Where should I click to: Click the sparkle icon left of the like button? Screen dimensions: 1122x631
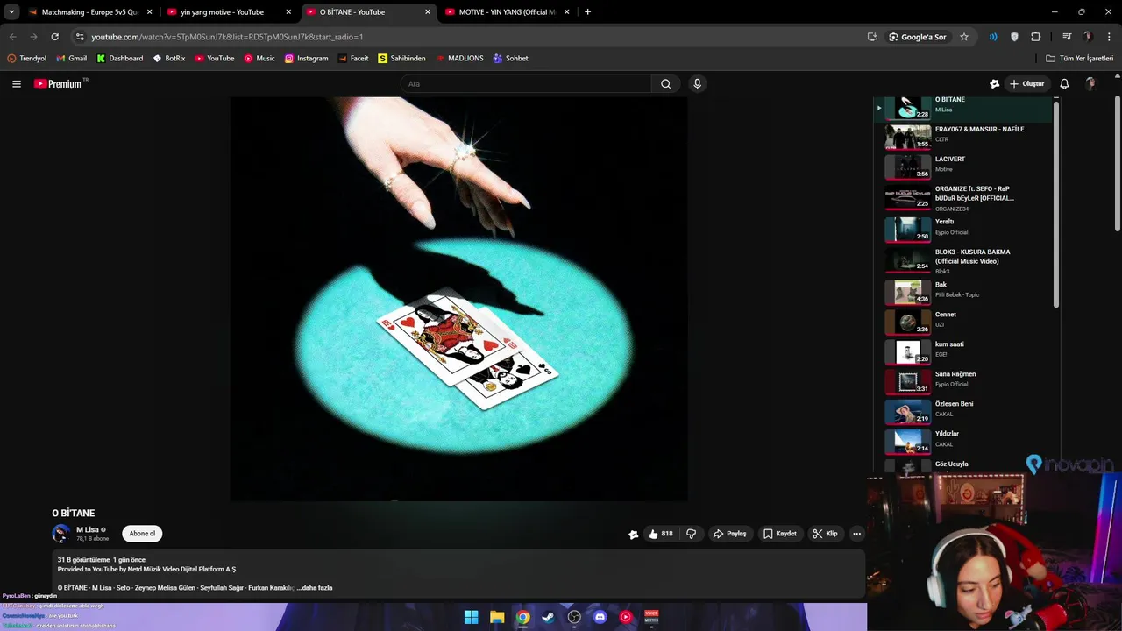point(633,535)
